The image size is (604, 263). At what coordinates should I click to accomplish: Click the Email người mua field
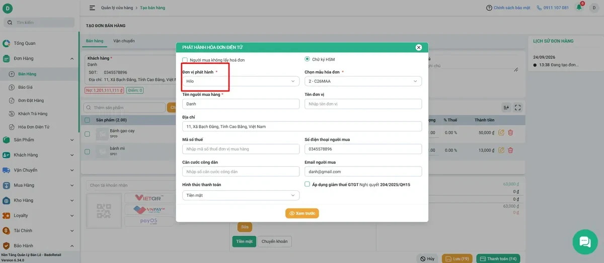363,172
